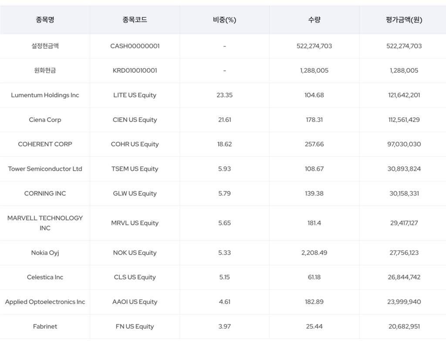
Task: Click the 종목명 column header
Action: coord(45,20)
